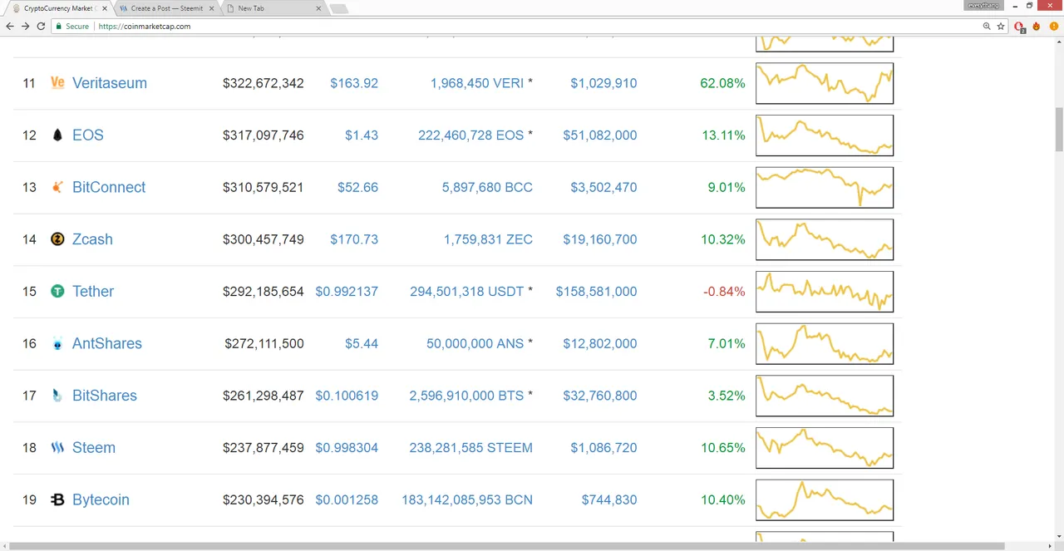Viewport: 1064px width, 551px height.
Task: Click Steem price $0.998304
Action: tap(347, 448)
